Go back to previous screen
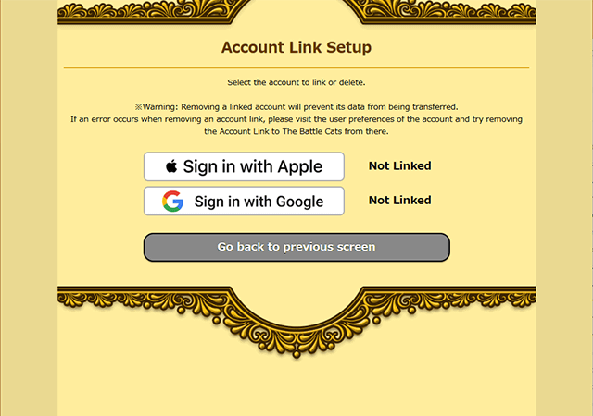The height and width of the screenshot is (416, 593). [296, 247]
